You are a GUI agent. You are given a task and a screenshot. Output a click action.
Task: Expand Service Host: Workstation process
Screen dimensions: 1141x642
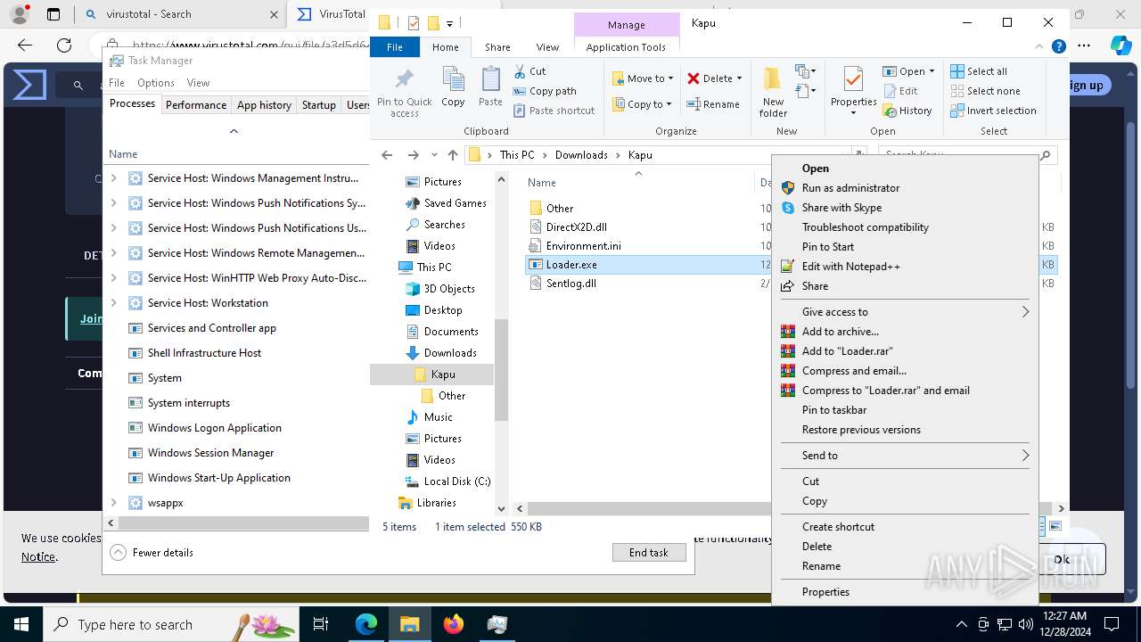[113, 303]
